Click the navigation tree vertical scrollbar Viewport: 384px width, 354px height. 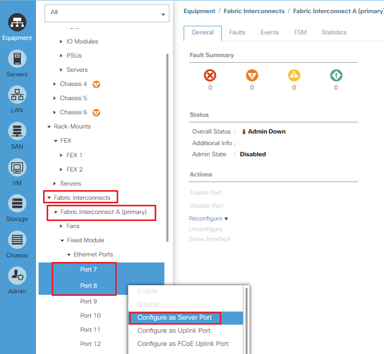167,148
